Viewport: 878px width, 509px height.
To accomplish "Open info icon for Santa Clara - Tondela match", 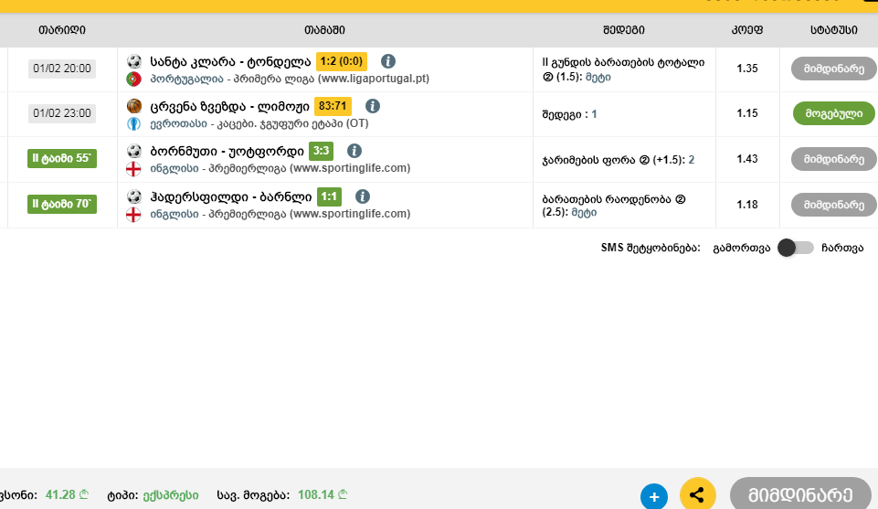I will point(388,61).
